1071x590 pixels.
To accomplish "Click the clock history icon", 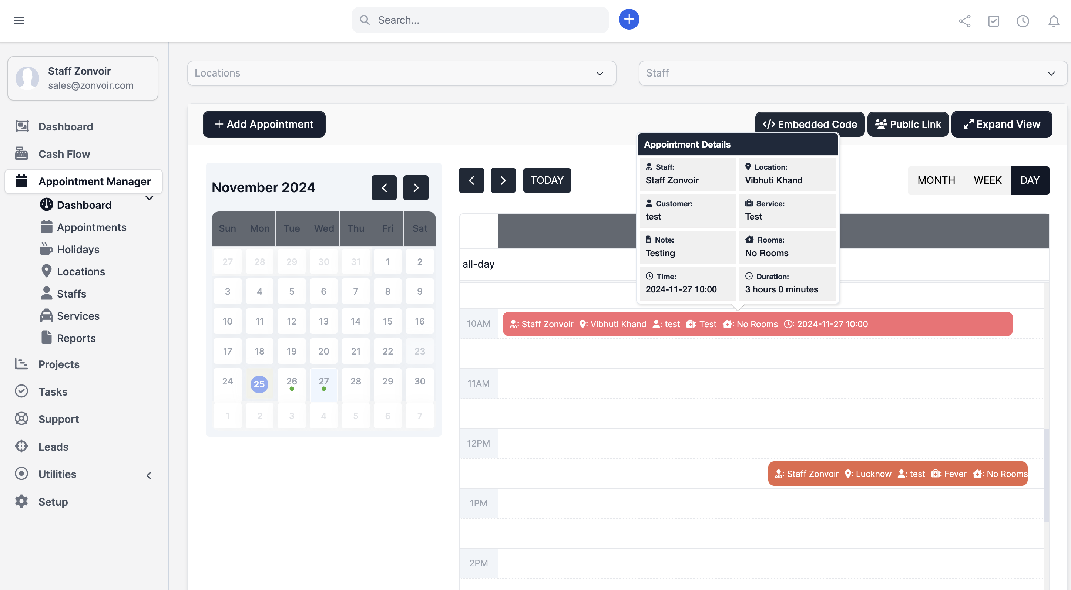I will [1023, 21].
